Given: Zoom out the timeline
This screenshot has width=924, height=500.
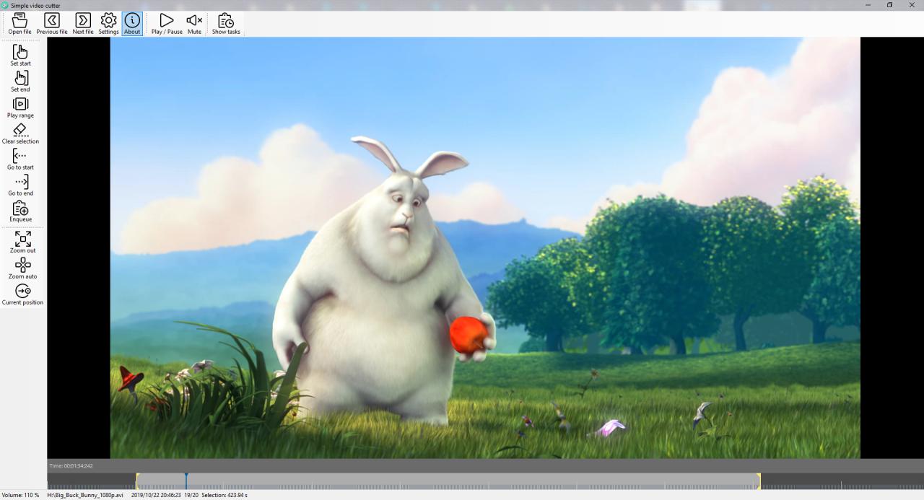Looking at the screenshot, I should click(x=22, y=242).
